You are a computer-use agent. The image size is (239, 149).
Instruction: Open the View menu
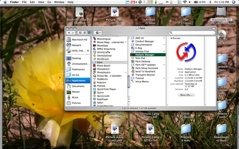point(41,2)
